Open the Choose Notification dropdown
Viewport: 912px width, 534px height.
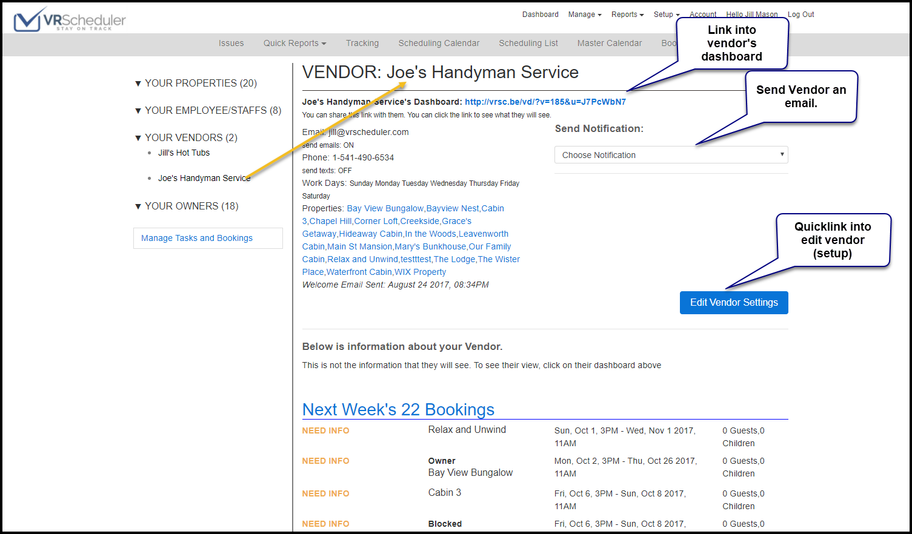pos(671,155)
